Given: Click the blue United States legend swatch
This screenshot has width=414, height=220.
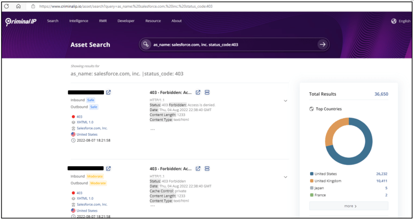Looking at the screenshot, I should 312,174.
